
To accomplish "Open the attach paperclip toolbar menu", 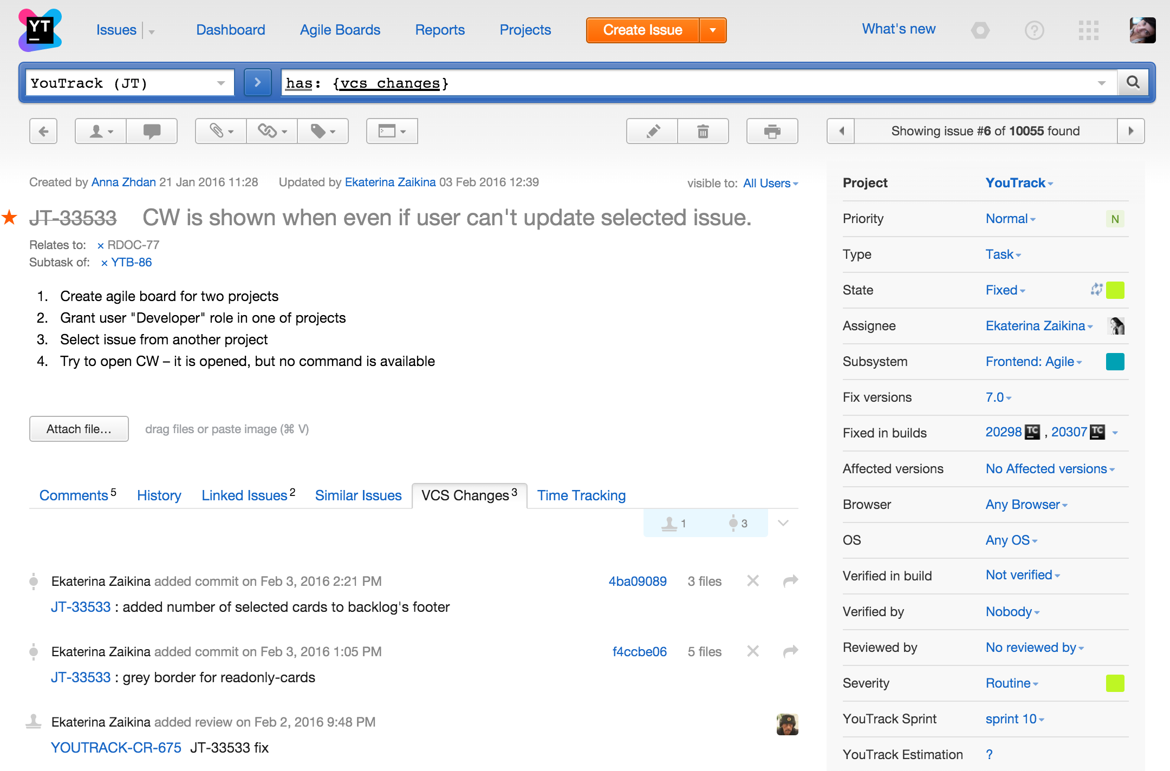I will 221,131.
